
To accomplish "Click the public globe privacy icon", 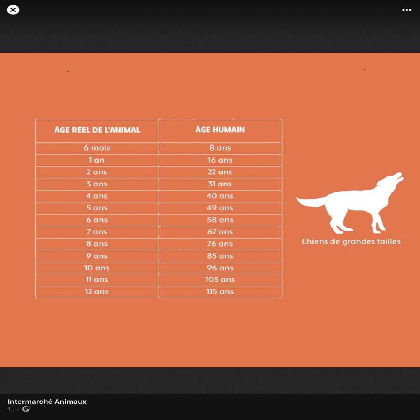I will [26, 409].
